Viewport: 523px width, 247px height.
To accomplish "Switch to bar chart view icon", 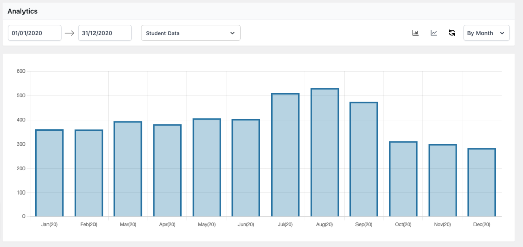I will pyautogui.click(x=415, y=33).
